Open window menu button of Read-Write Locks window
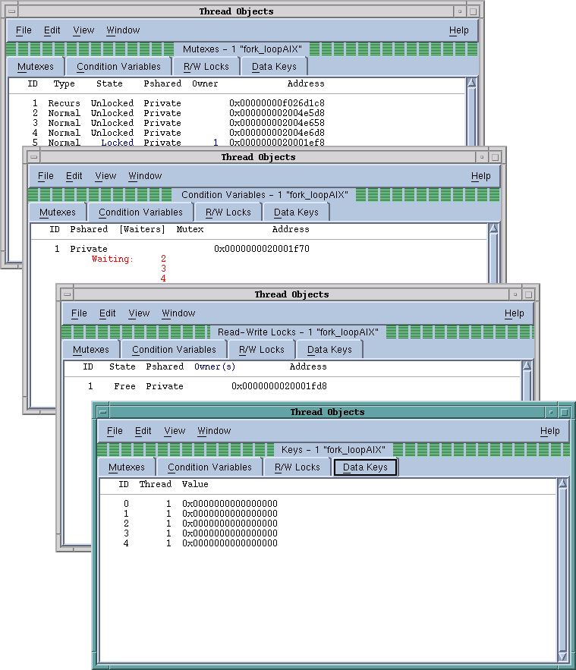 click(67, 294)
